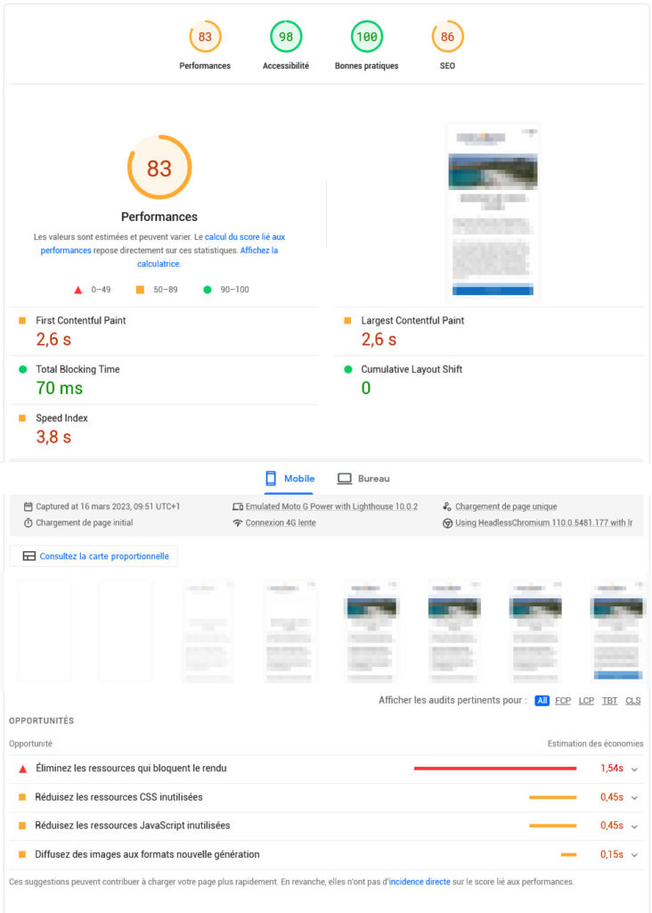The width and height of the screenshot is (652, 913).
Task: Click the orange square beside Largest Contentful Paint
Action: [x=347, y=320]
